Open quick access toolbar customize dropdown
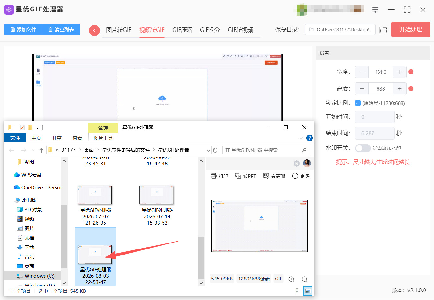The width and height of the screenshot is (434, 300). (x=37, y=128)
